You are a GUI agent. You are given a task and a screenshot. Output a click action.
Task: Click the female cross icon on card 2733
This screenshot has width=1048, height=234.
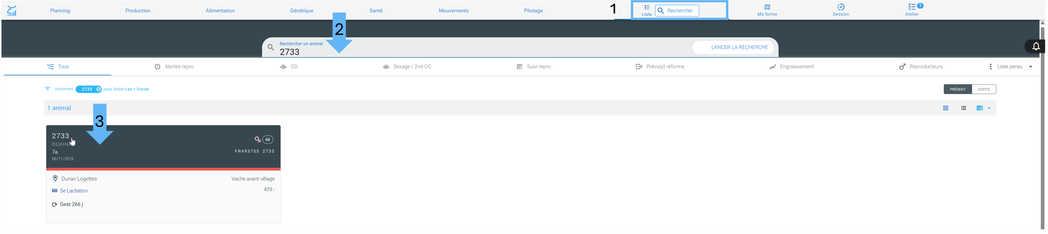point(257,139)
